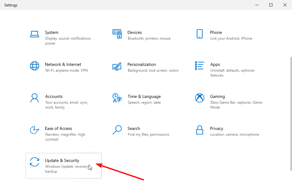Close the Settings window
This screenshot has height=186, width=292.
coord(285,5)
